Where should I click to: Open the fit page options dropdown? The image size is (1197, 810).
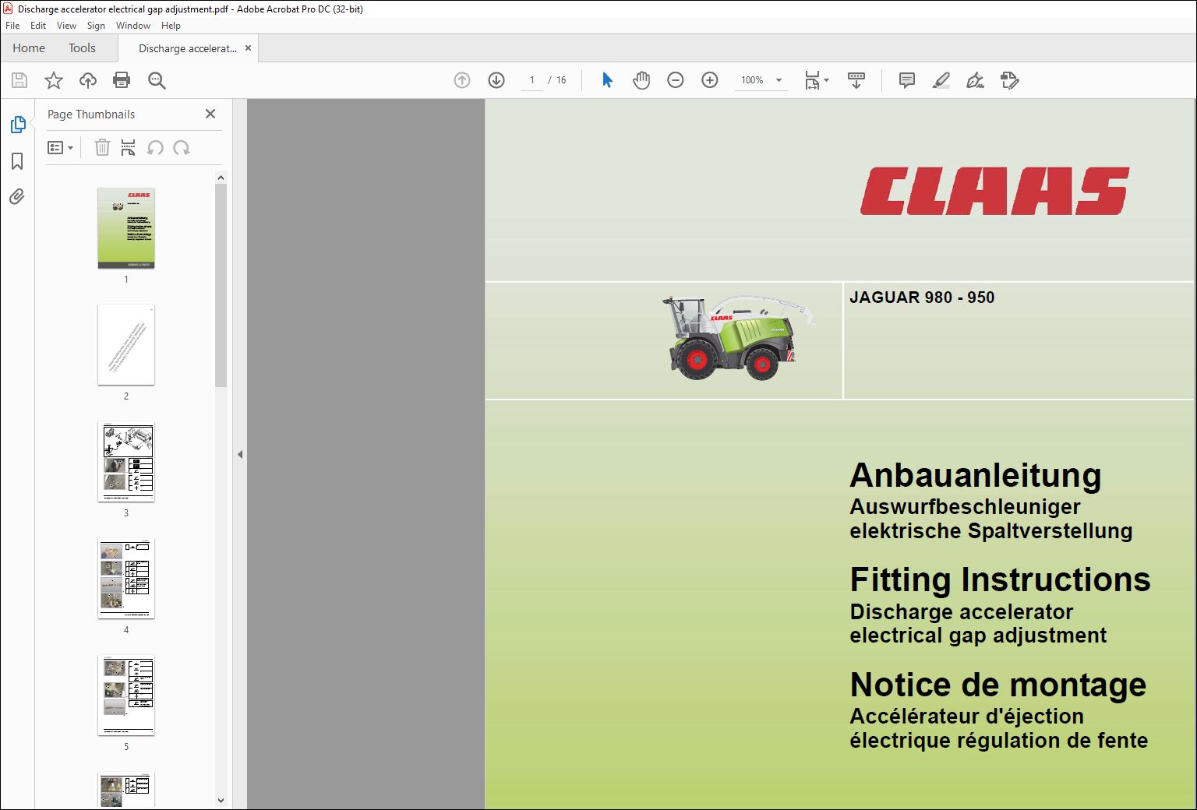coord(817,80)
